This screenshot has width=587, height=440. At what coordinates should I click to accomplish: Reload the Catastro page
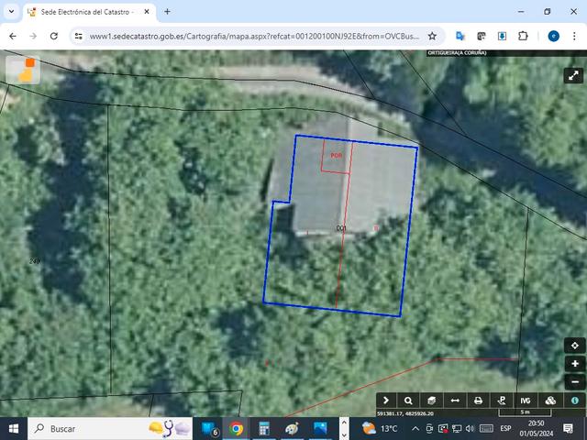pyautogui.click(x=54, y=36)
